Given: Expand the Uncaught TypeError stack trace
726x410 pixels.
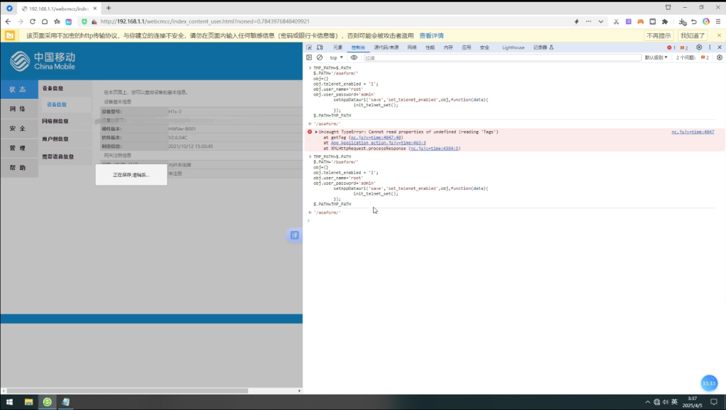Looking at the screenshot, I should click(x=316, y=132).
